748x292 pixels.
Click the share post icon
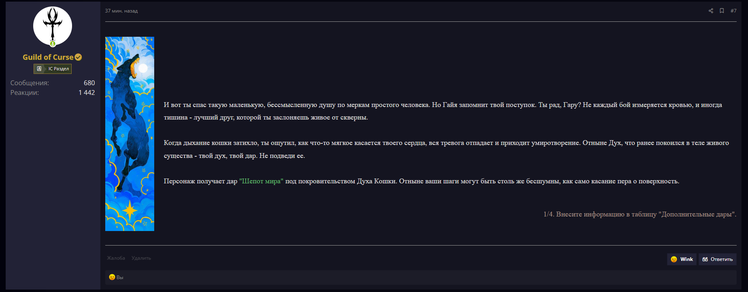click(x=711, y=11)
